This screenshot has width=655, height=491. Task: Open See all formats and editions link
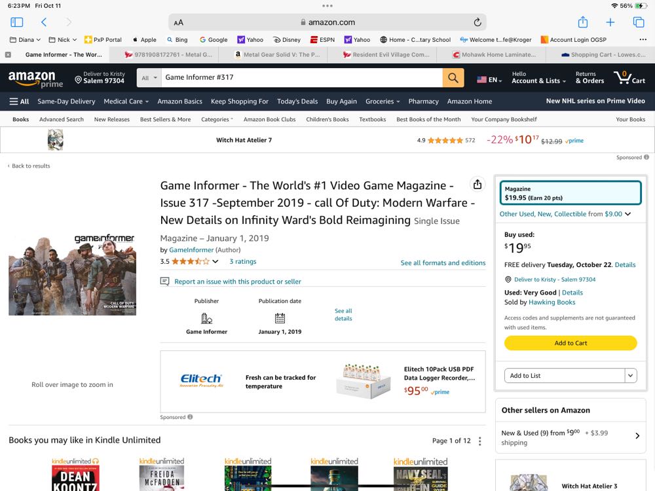coord(443,263)
